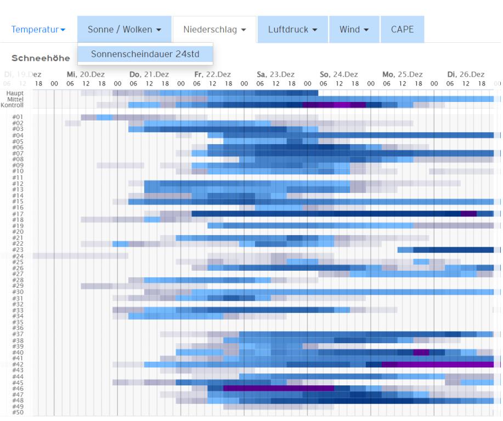The height and width of the screenshot is (421, 503).
Task: Select the Mittel run row label
Action: (15, 99)
